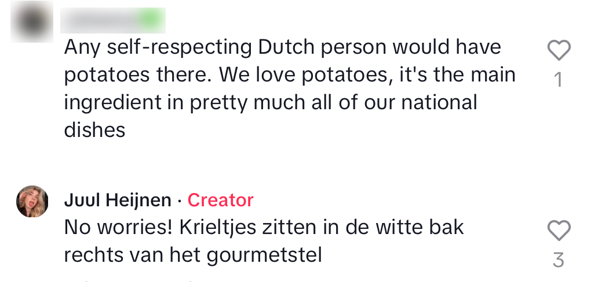Click the 'No worries!' reply line
591x282 pixels.
pos(264,227)
